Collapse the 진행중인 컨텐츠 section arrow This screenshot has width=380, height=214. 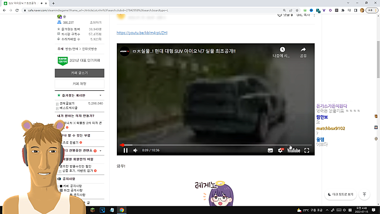(100, 151)
